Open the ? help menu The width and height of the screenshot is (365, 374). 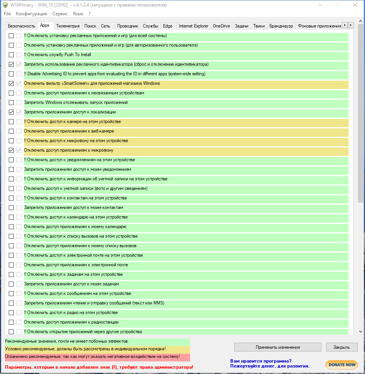(89, 14)
